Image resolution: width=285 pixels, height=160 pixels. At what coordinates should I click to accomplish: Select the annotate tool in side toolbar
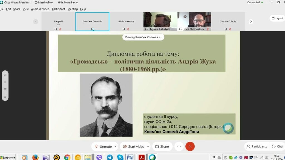(x=5, y=75)
